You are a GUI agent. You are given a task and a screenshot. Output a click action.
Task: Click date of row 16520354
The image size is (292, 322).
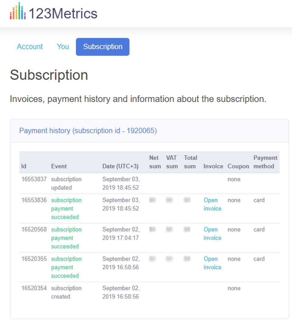tap(121, 293)
